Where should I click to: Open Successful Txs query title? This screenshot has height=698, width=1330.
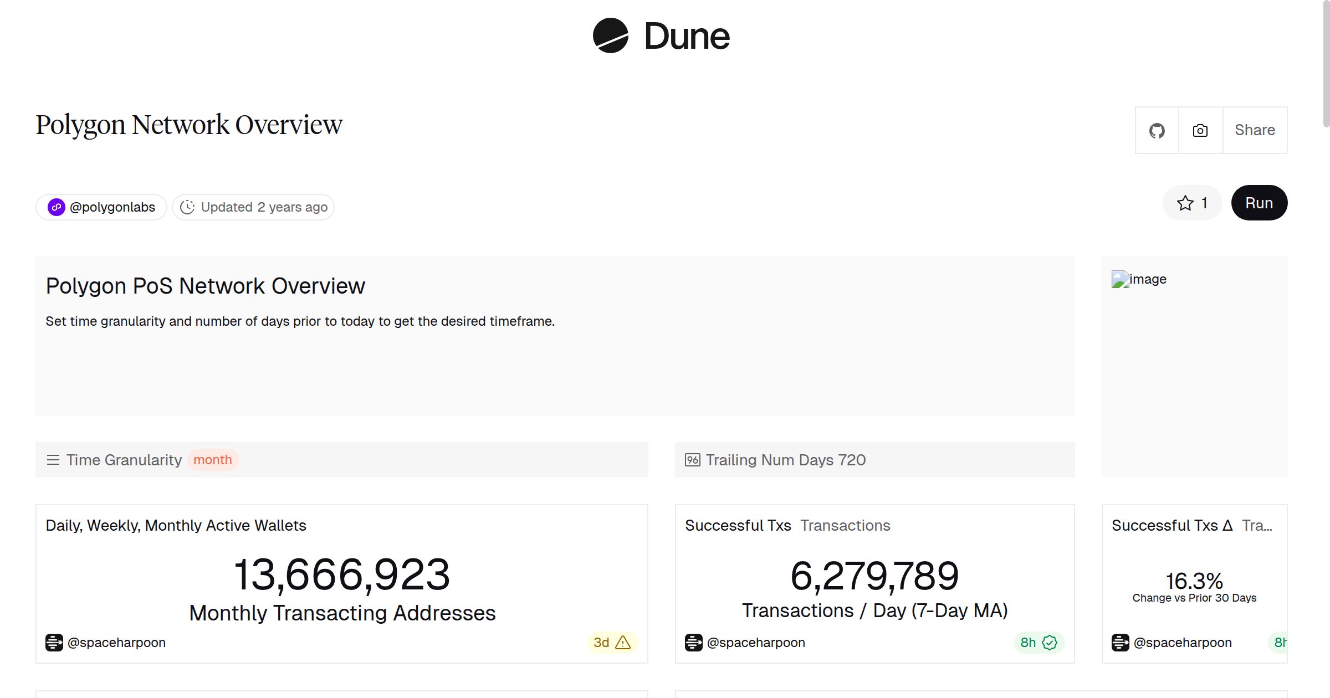(738, 525)
